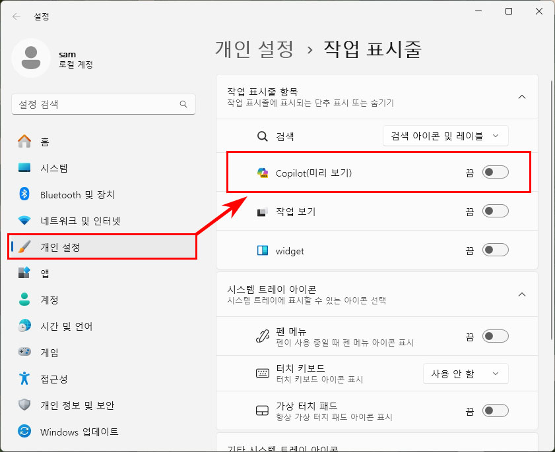Screen dimensions: 555x452
Task: Enable the widget taskbar toggle
Action: pyautogui.click(x=494, y=250)
